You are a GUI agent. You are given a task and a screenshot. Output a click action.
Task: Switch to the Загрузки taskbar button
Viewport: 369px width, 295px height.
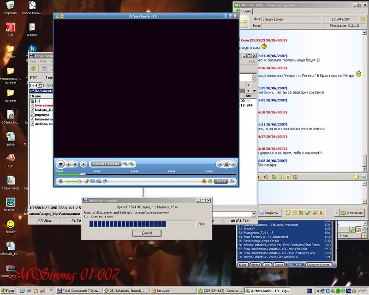(x=173, y=291)
